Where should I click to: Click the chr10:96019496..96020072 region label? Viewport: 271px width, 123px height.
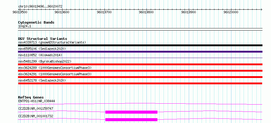click(40, 7)
